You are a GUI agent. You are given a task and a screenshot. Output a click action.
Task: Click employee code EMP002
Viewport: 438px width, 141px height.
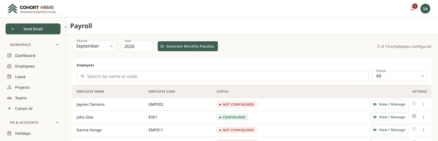pos(156,105)
